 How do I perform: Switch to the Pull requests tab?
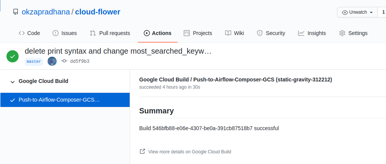click(x=110, y=33)
